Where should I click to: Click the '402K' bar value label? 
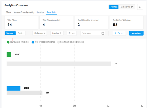26,88
